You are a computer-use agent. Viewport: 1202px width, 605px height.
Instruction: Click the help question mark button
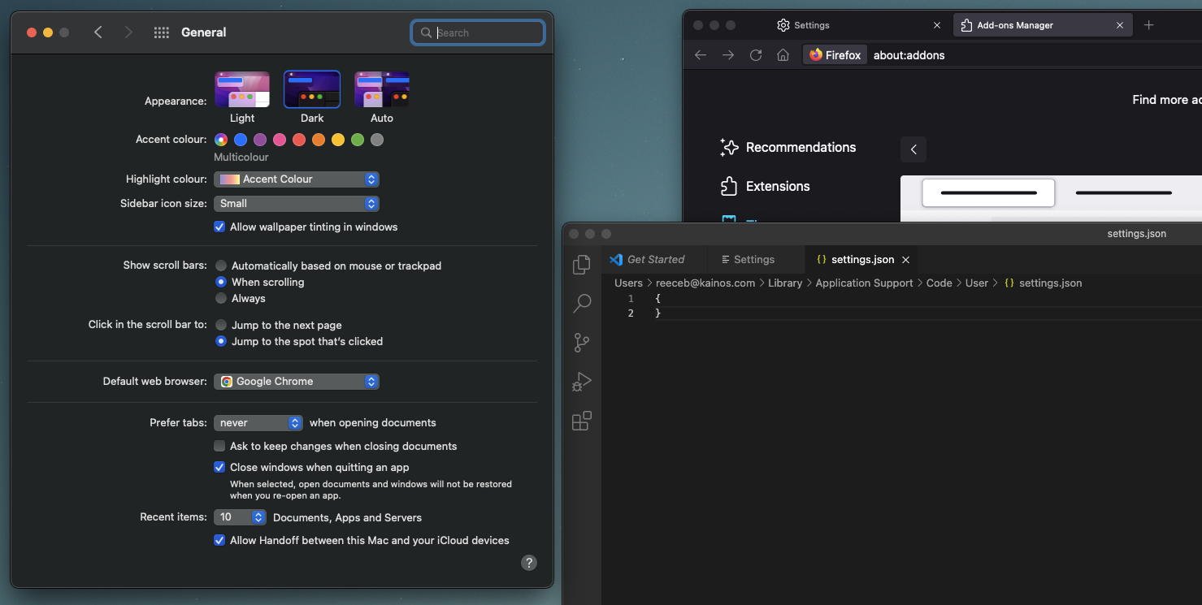(x=529, y=562)
